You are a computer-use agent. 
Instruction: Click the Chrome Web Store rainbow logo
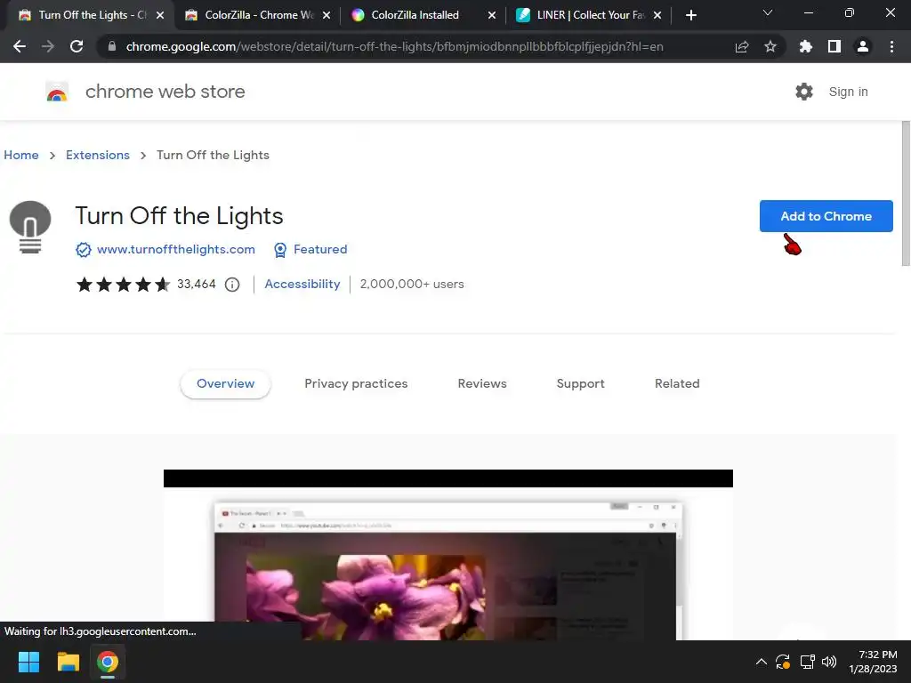point(57,92)
